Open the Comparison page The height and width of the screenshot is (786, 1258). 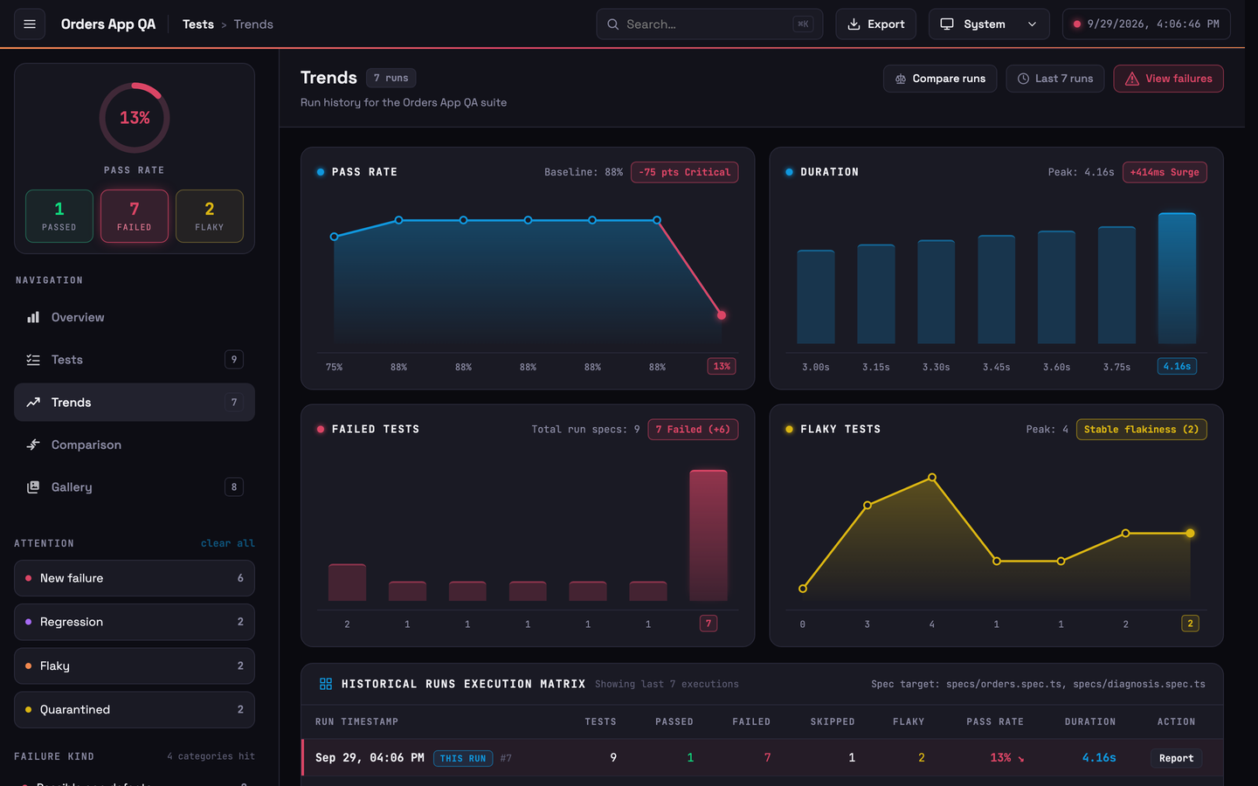click(x=135, y=445)
